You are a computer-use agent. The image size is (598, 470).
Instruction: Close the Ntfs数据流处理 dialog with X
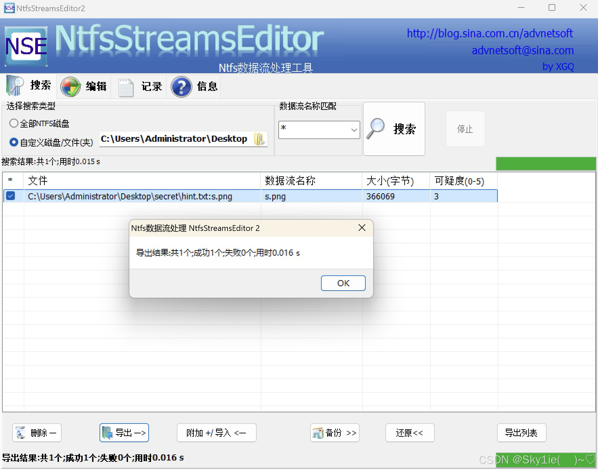click(362, 228)
